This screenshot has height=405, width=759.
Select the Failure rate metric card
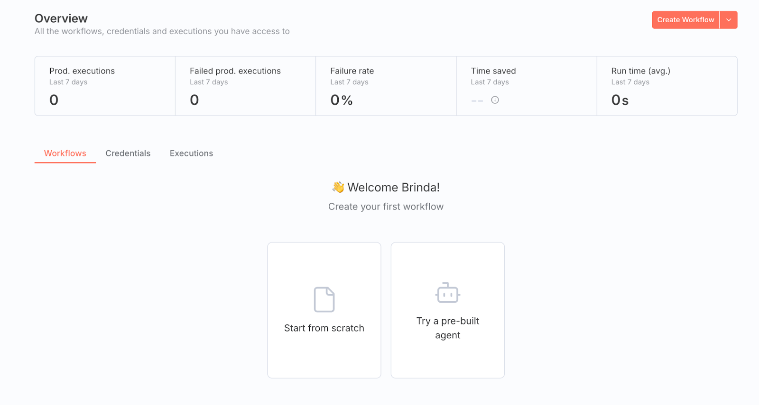click(x=386, y=86)
